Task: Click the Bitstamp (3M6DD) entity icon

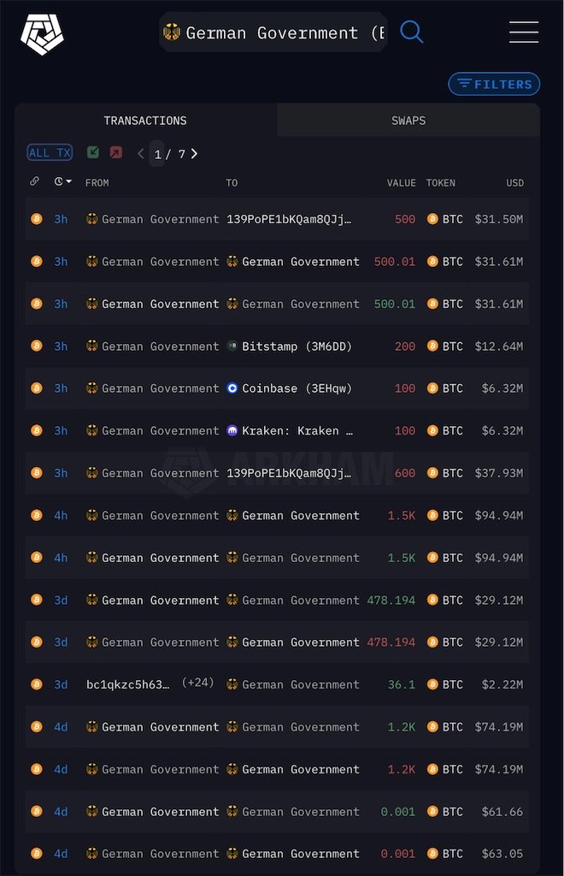Action: pyautogui.click(x=232, y=346)
